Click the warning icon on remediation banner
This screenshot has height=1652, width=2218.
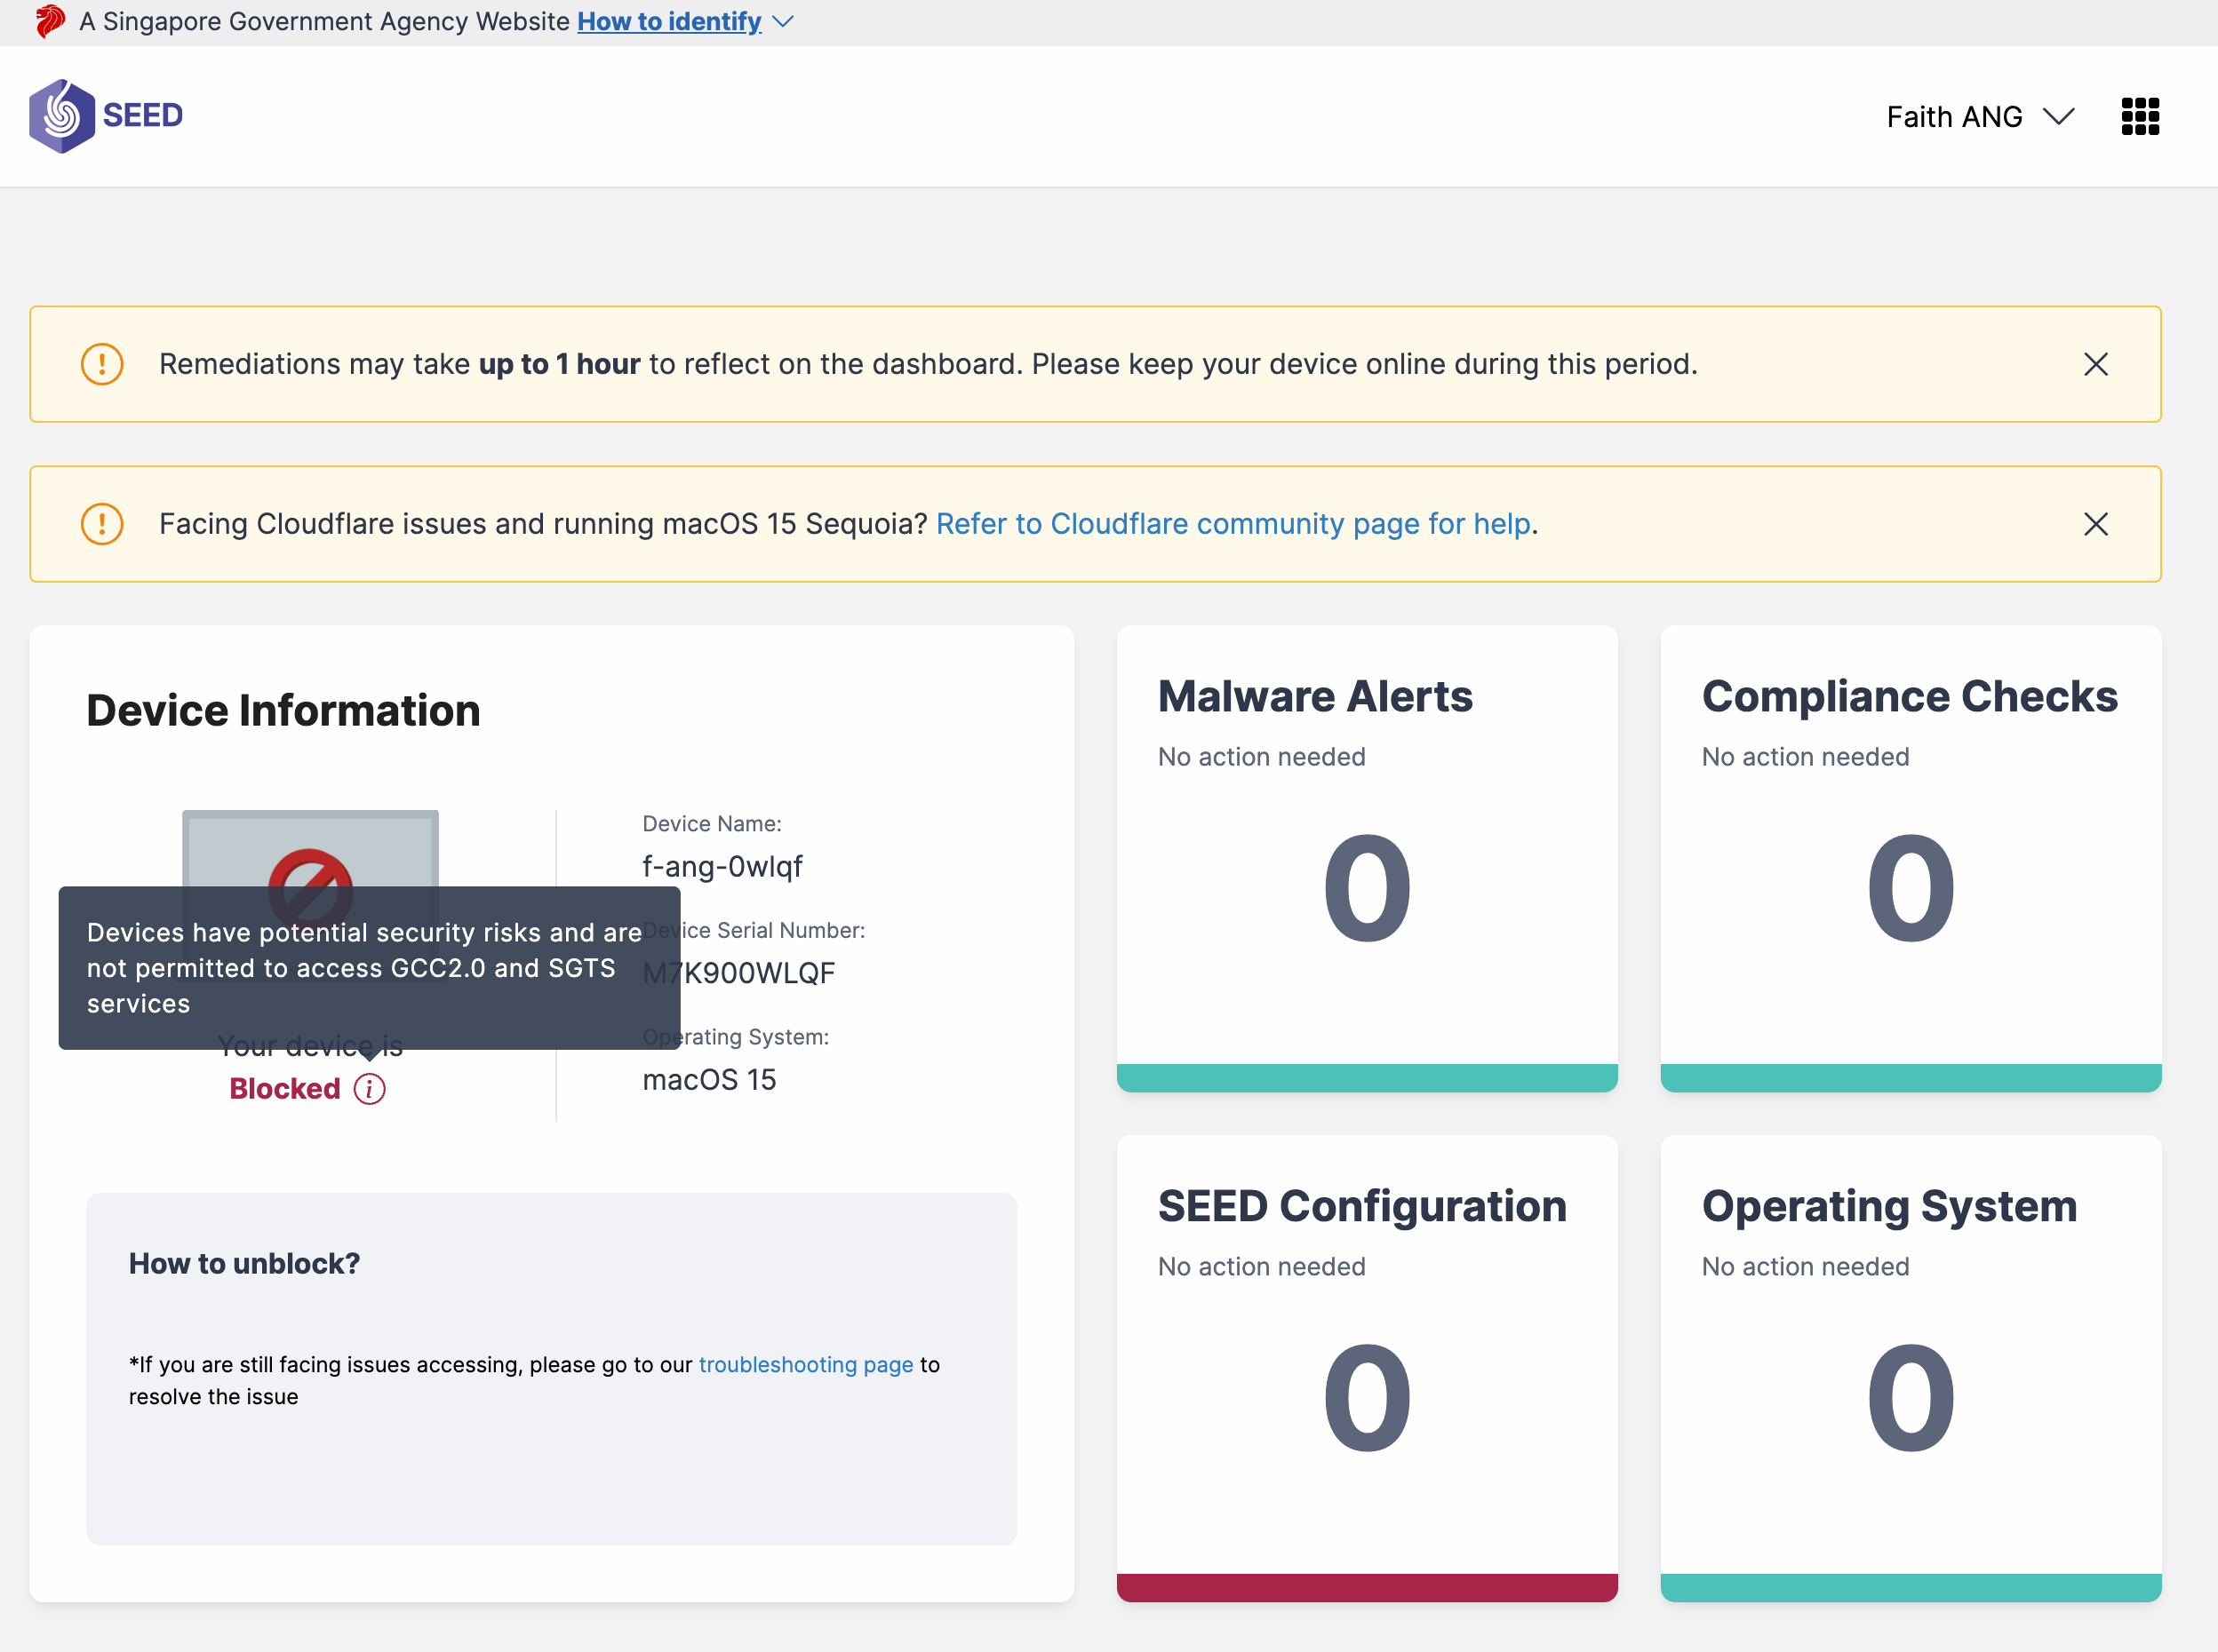pyautogui.click(x=101, y=364)
